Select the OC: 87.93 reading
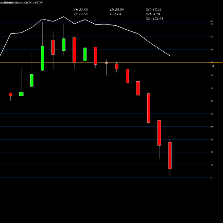223x223 pixels. (153, 10)
